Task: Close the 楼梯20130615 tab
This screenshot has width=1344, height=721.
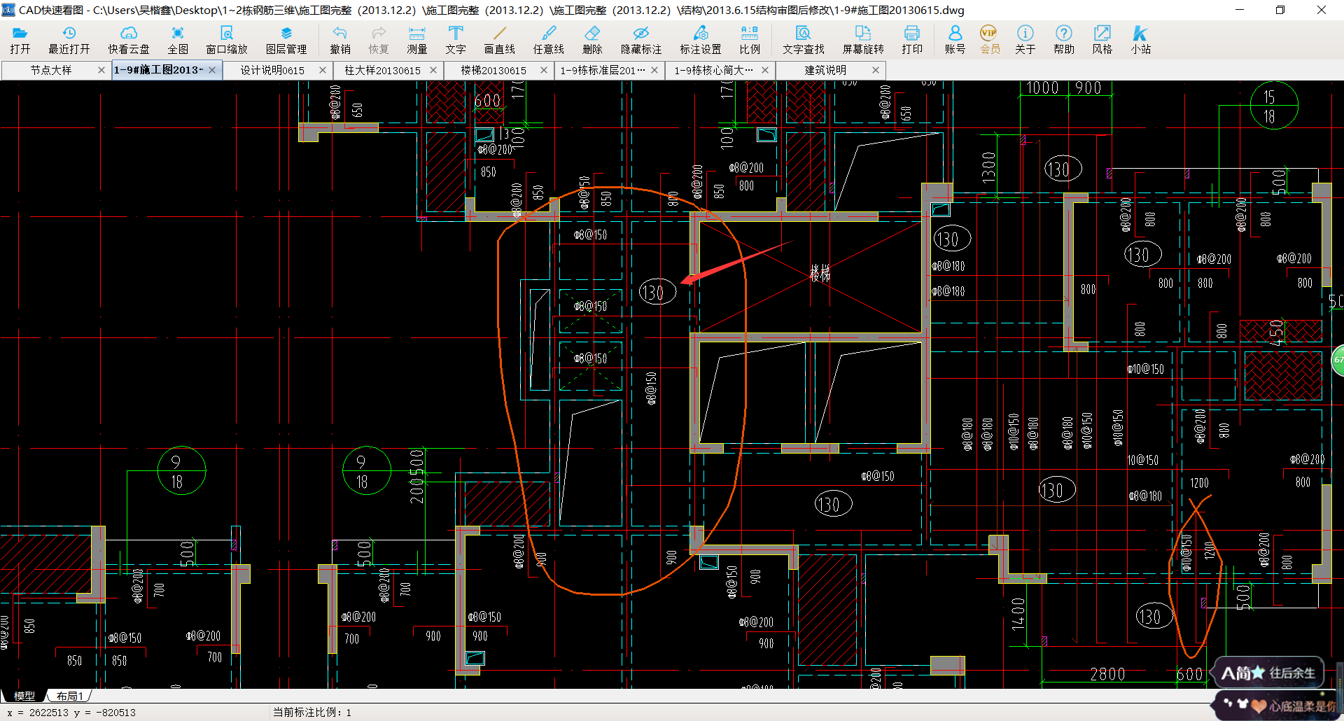Action: 544,70
